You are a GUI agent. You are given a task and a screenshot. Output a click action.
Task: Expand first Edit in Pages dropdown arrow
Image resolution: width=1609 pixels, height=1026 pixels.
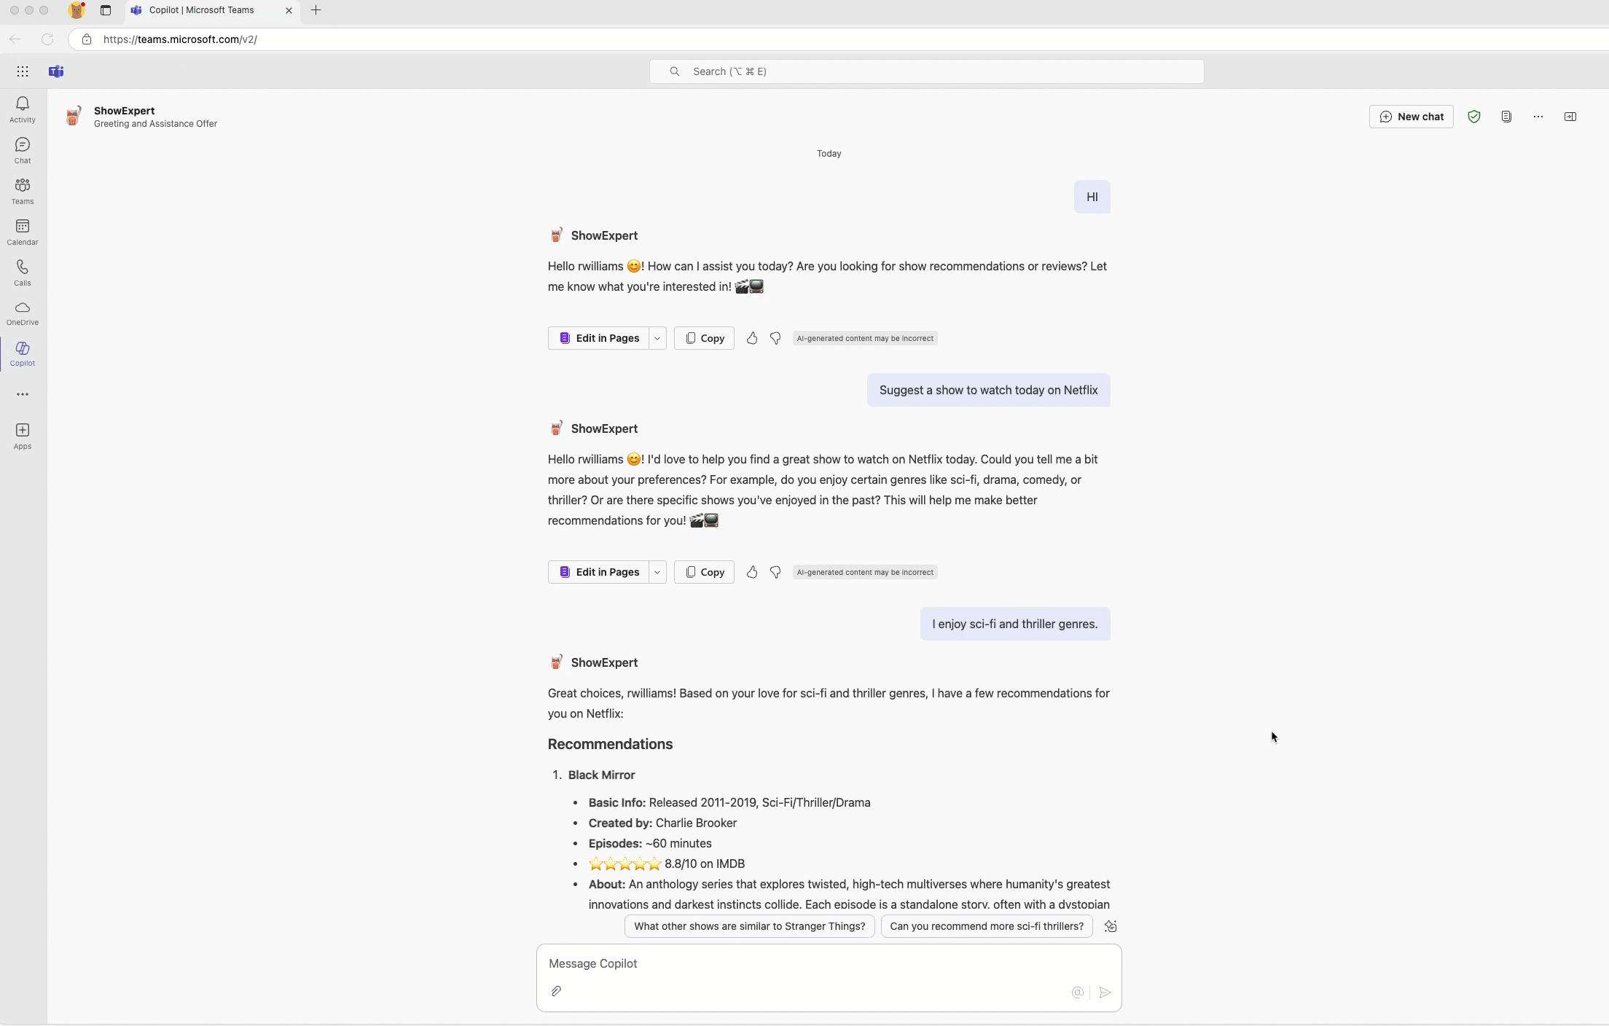coord(657,338)
